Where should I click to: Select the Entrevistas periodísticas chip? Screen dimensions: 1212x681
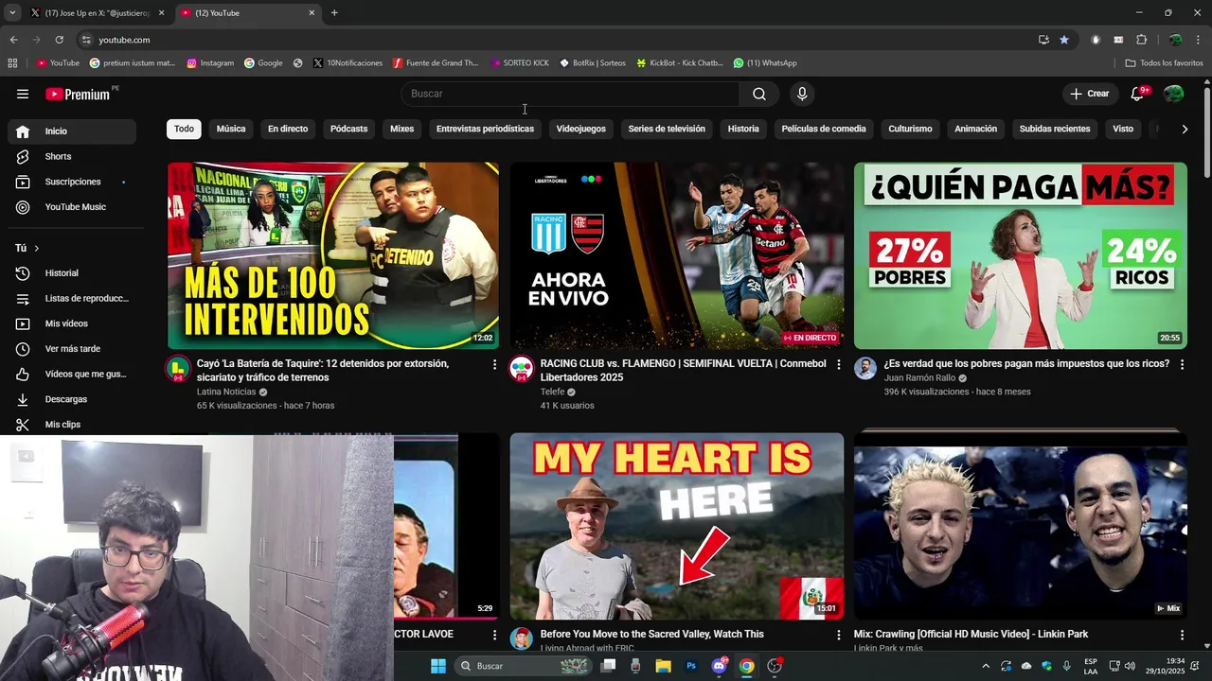485,129
